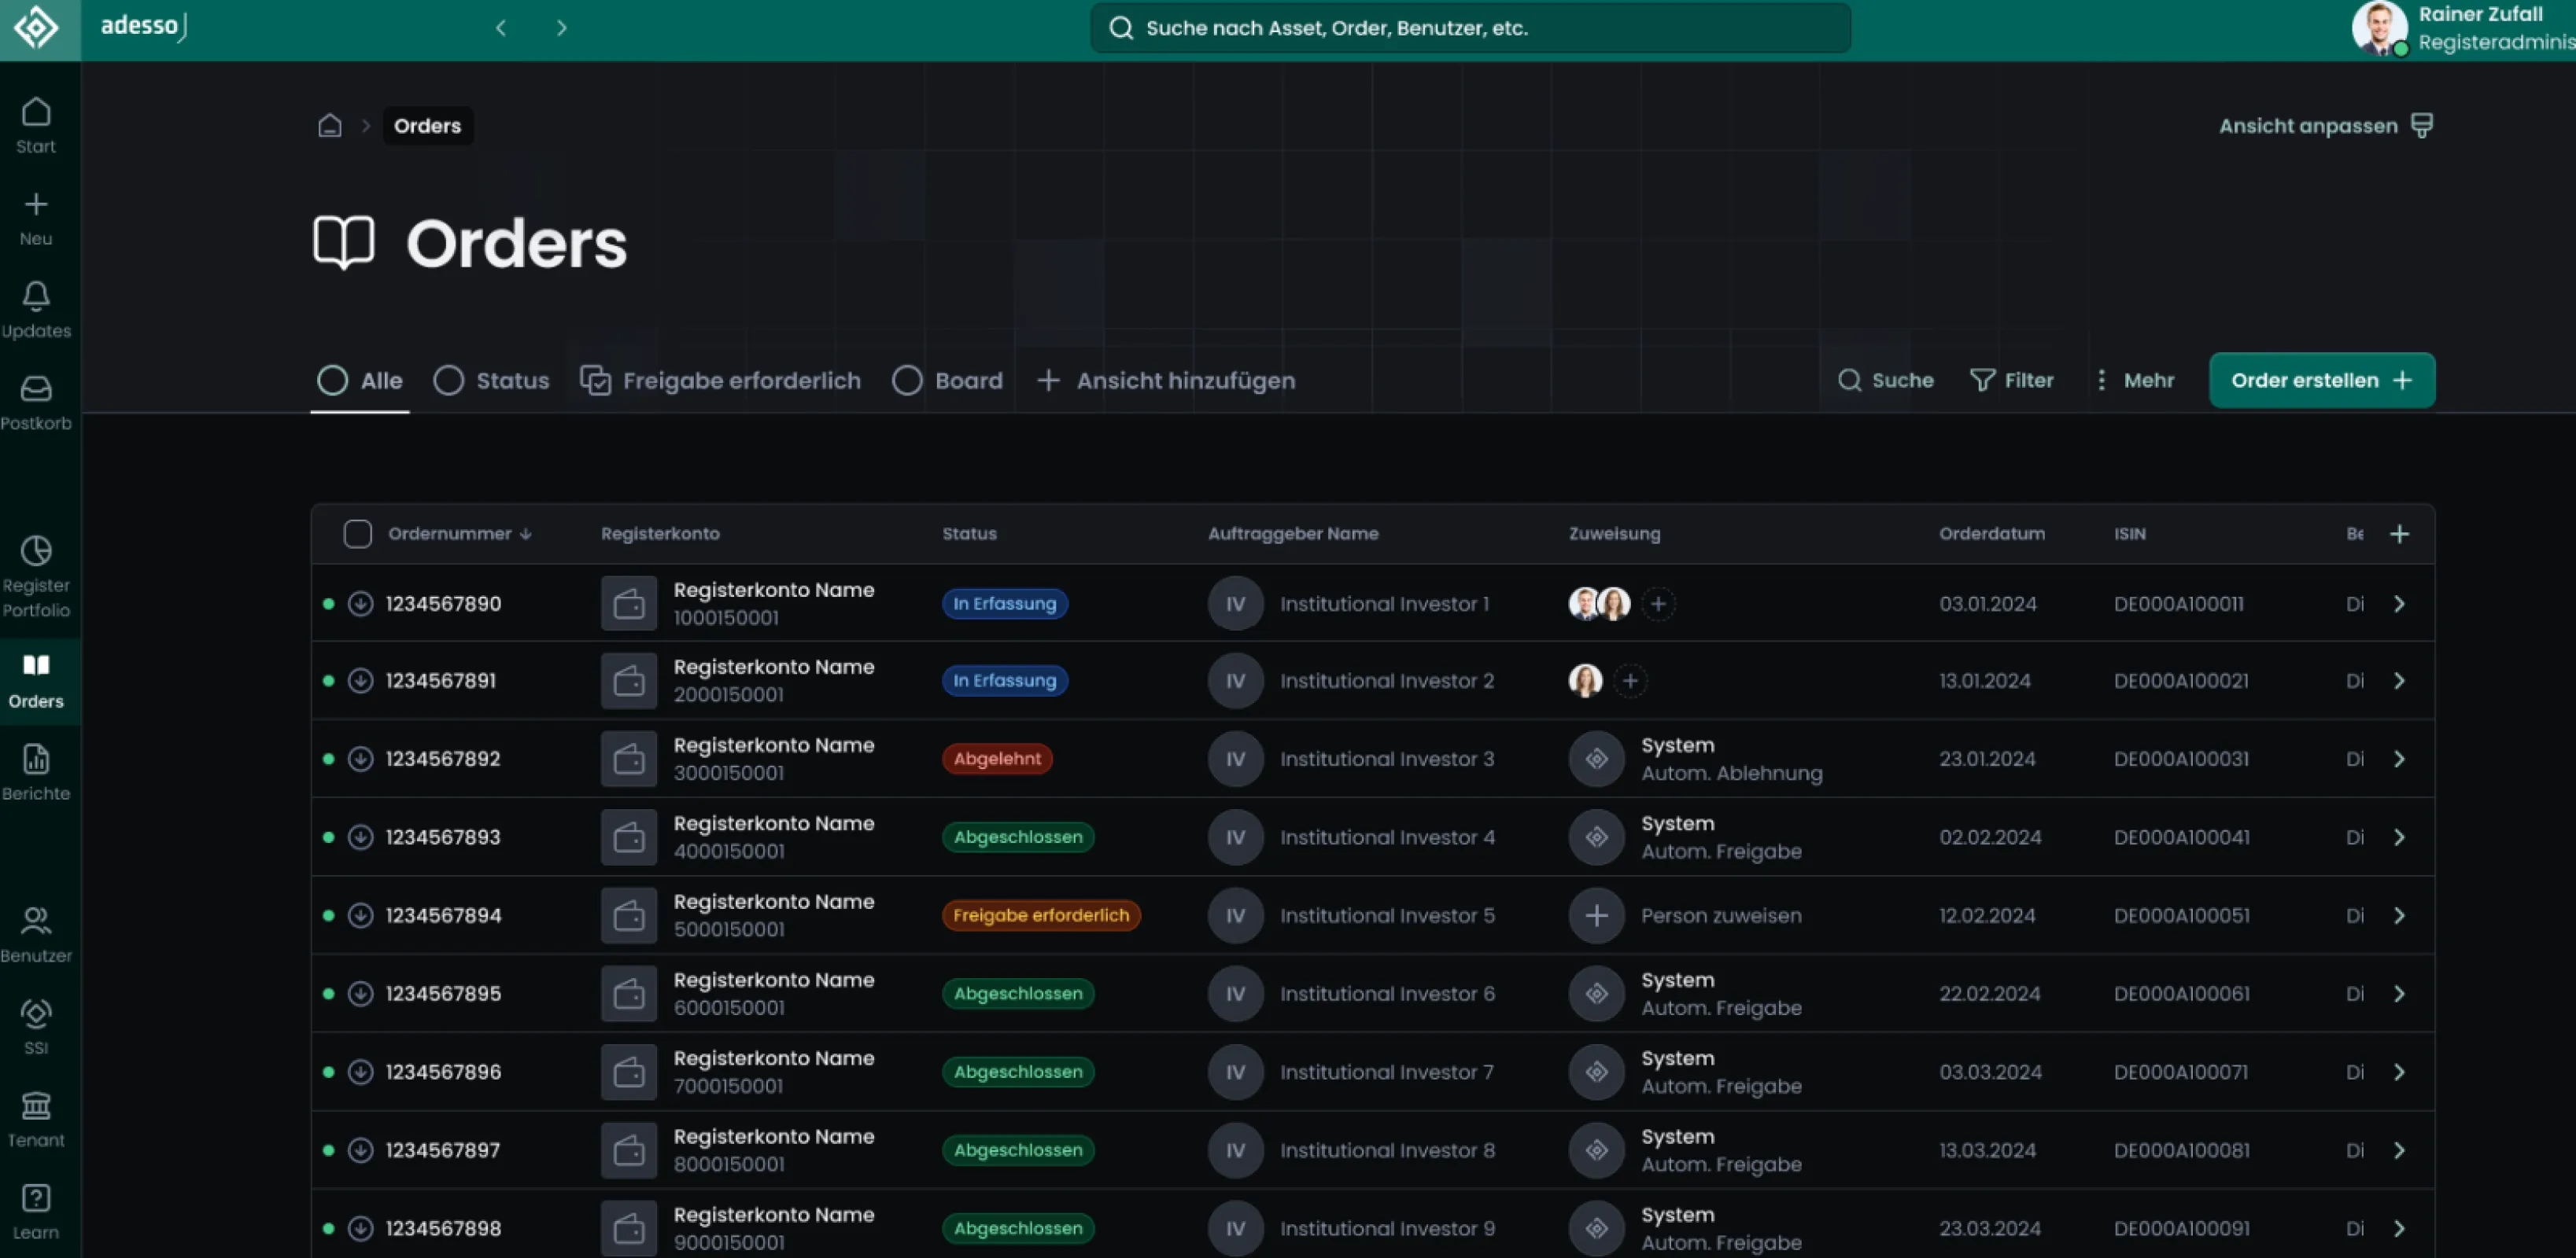
Task: Expand details for order 1234567894
Action: (2399, 914)
